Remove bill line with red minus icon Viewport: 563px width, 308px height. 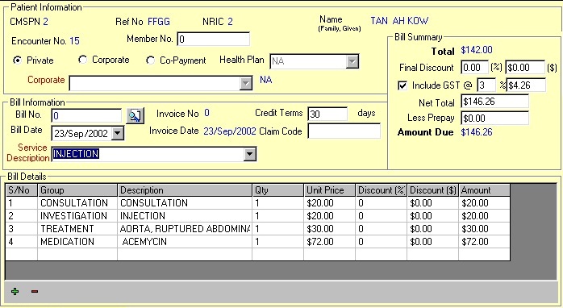click(35, 292)
